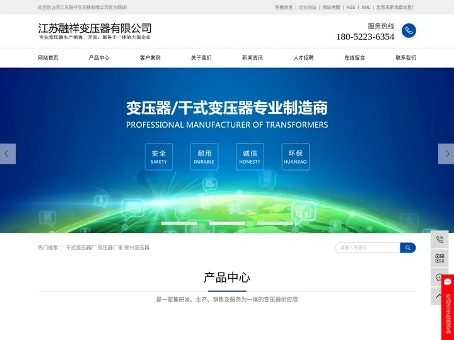Click the 安全 SAFETY banner box

[x=159, y=157]
